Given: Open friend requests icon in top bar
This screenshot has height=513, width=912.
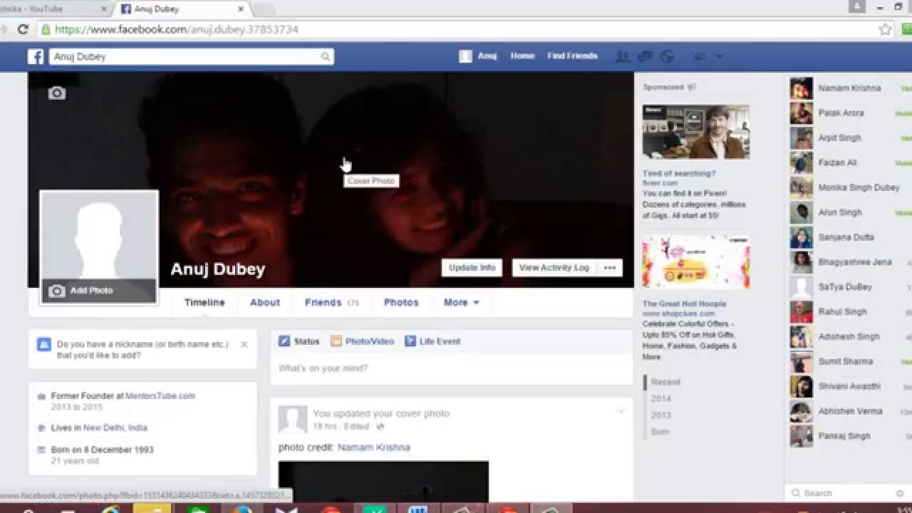Looking at the screenshot, I should [622, 56].
